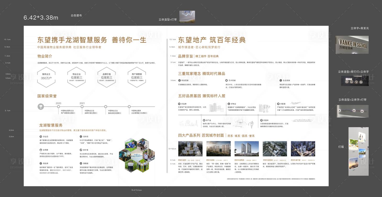The image size is (382, 197).
Task: Click the 6.42*3.38m dimension label
Action: pyautogui.click(x=41, y=18)
